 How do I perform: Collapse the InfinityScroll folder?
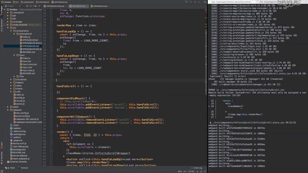[x=14, y=34]
